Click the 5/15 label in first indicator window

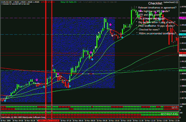[174, 108]
